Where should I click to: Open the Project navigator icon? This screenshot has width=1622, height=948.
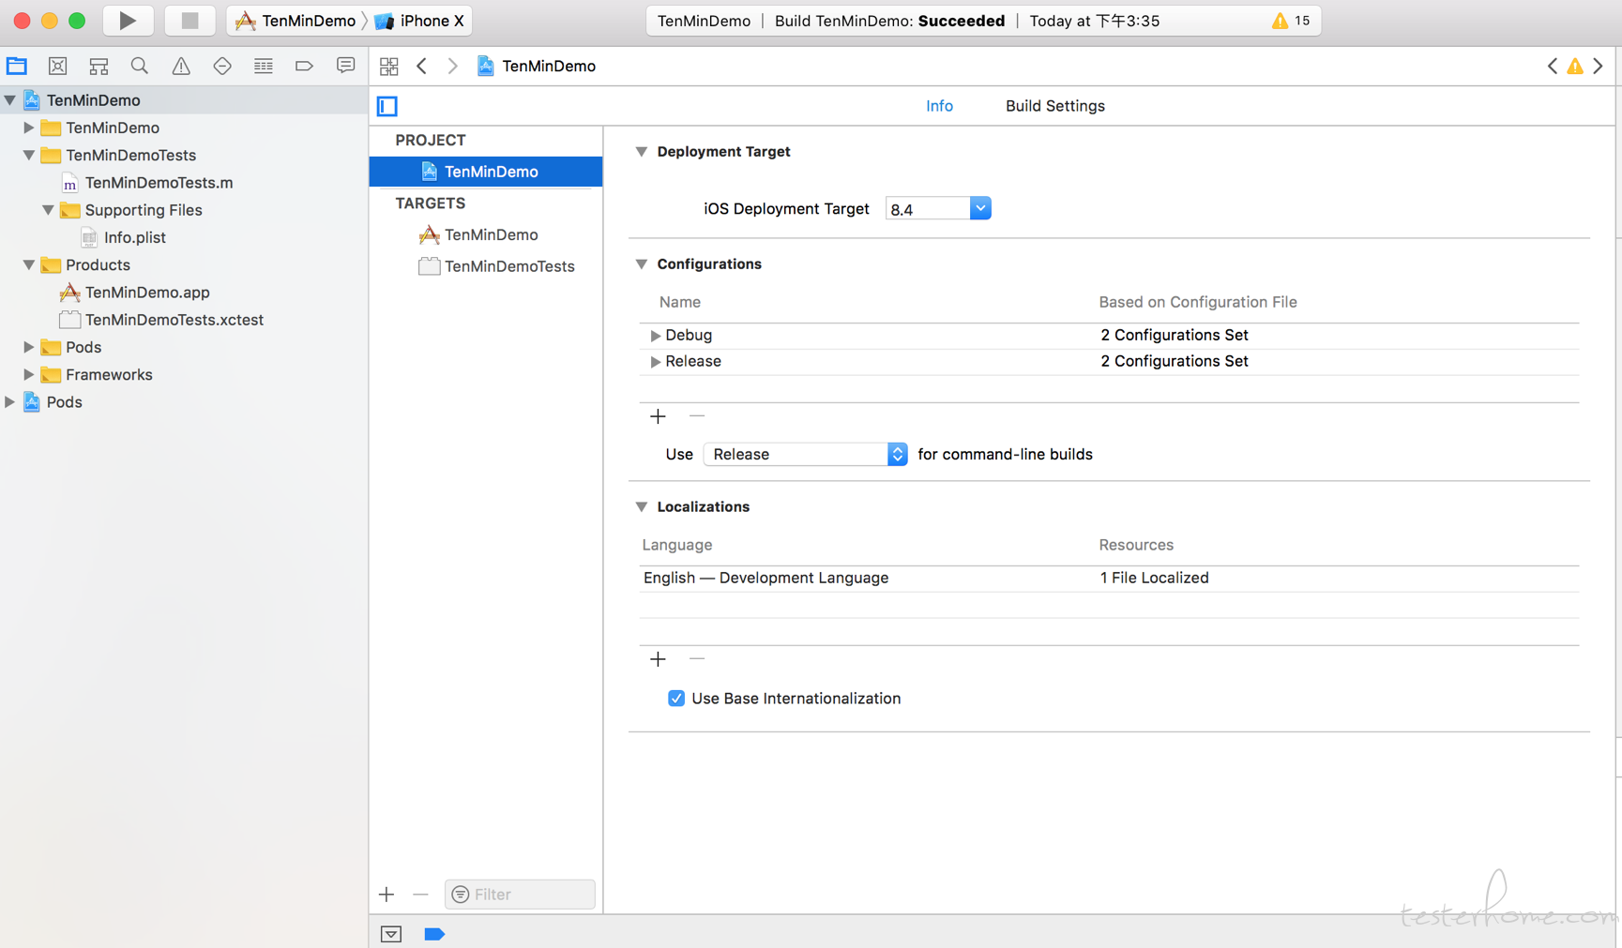click(x=17, y=66)
